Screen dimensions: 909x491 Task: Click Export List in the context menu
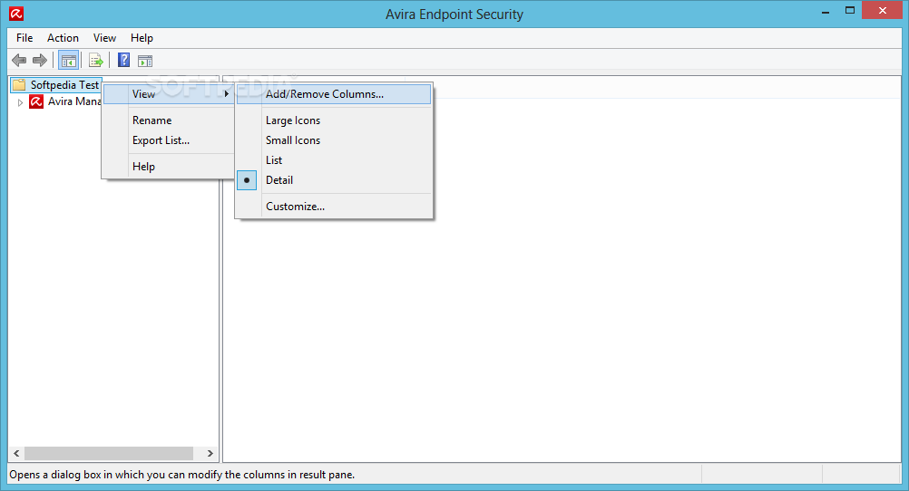(161, 140)
